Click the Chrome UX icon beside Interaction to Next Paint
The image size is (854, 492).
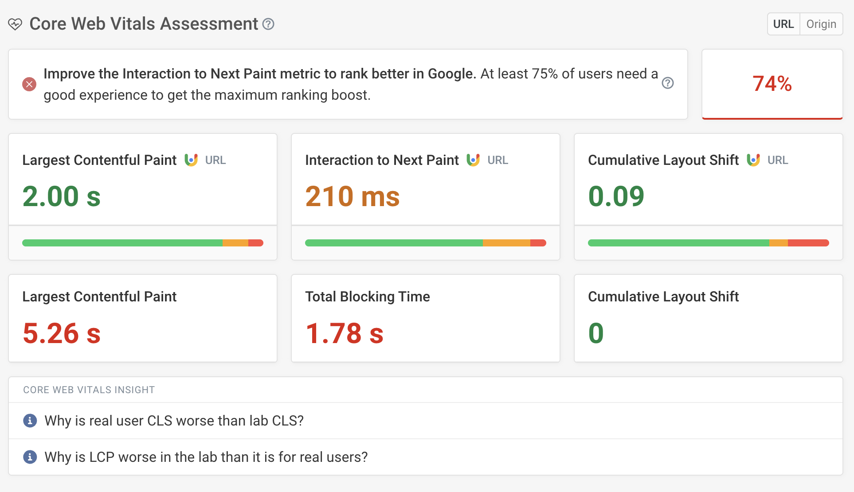point(474,160)
